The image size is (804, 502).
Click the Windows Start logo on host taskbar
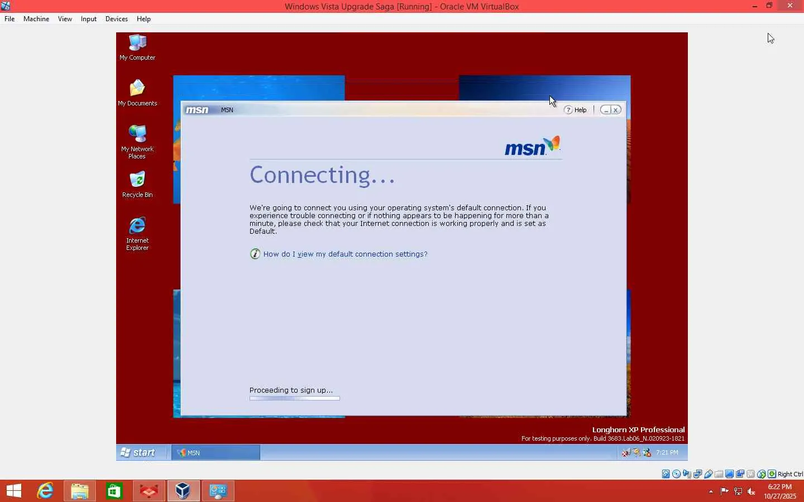tap(14, 491)
